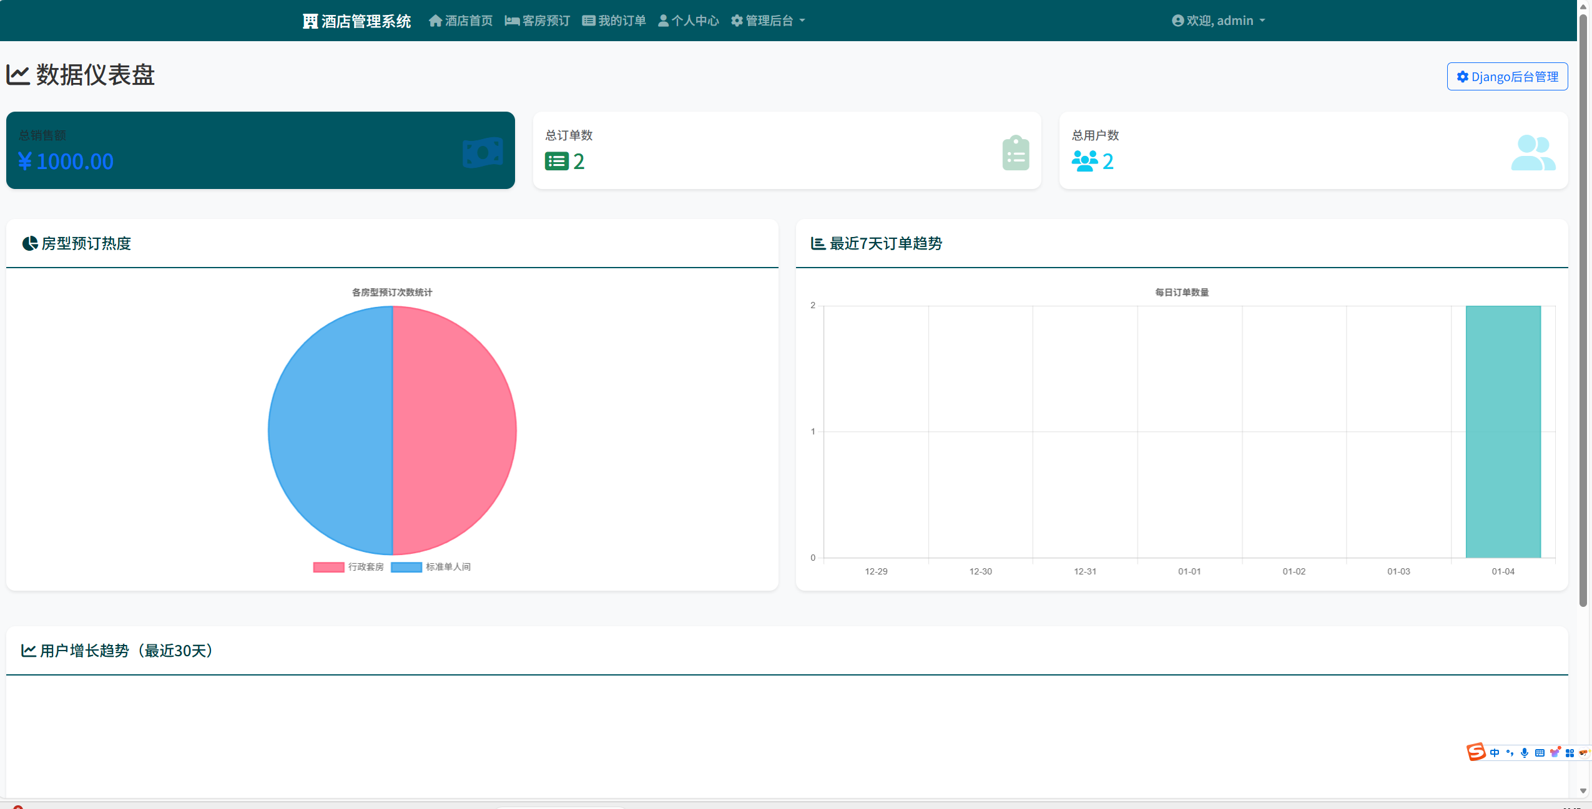The width and height of the screenshot is (1592, 809).
Task: Click the person icon in 个人中心 nav item
Action: pyautogui.click(x=664, y=21)
